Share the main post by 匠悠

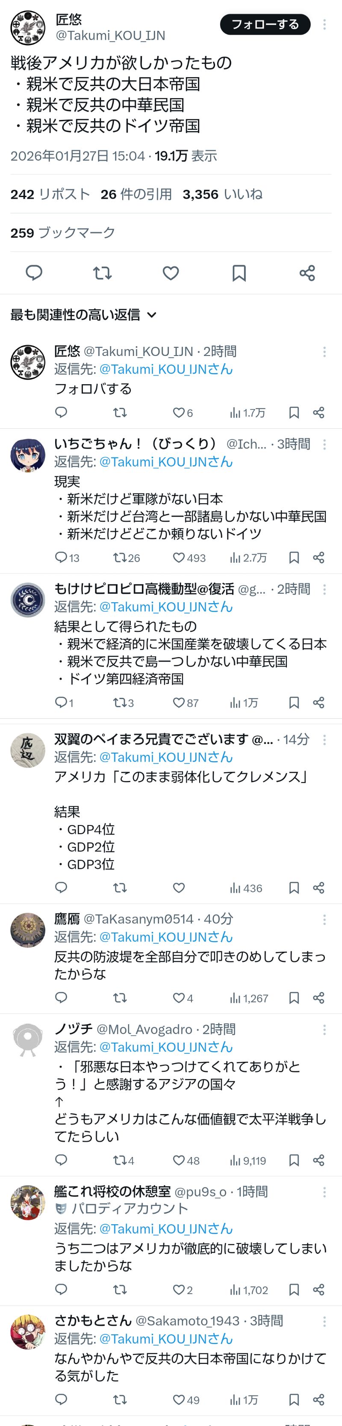(x=307, y=272)
